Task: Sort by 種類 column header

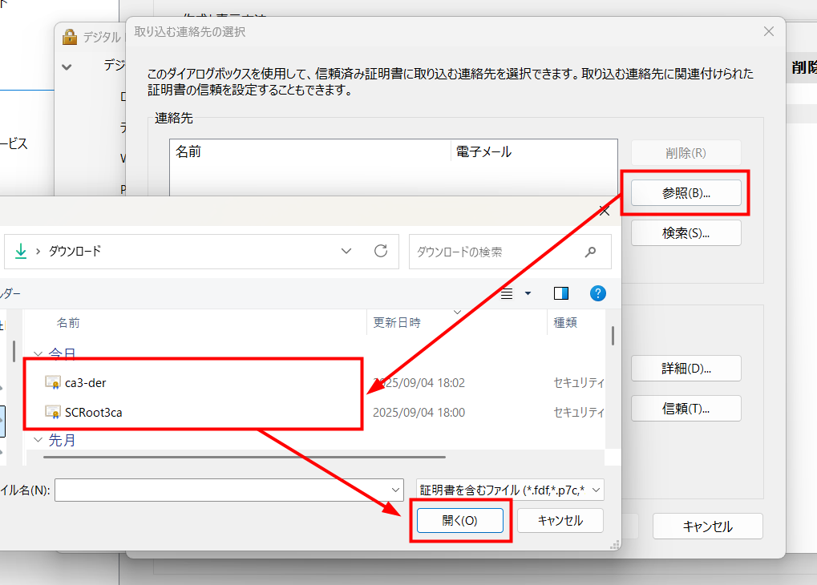Action: pyautogui.click(x=565, y=322)
